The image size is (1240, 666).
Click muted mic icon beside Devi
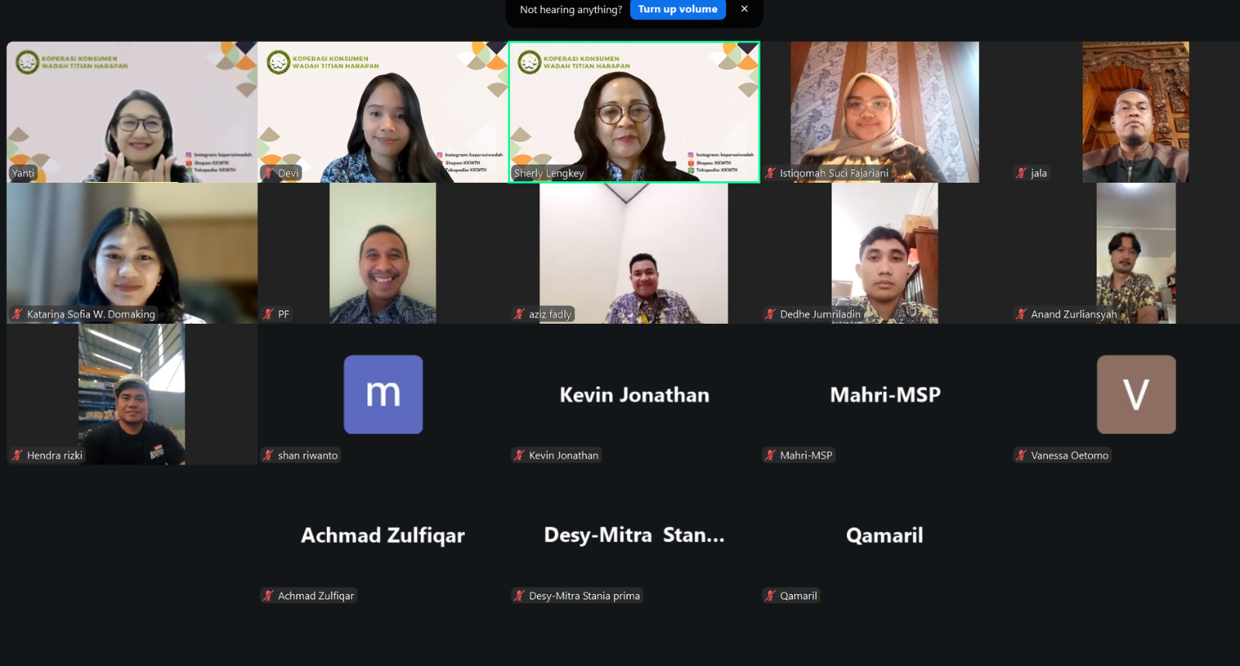tap(268, 173)
